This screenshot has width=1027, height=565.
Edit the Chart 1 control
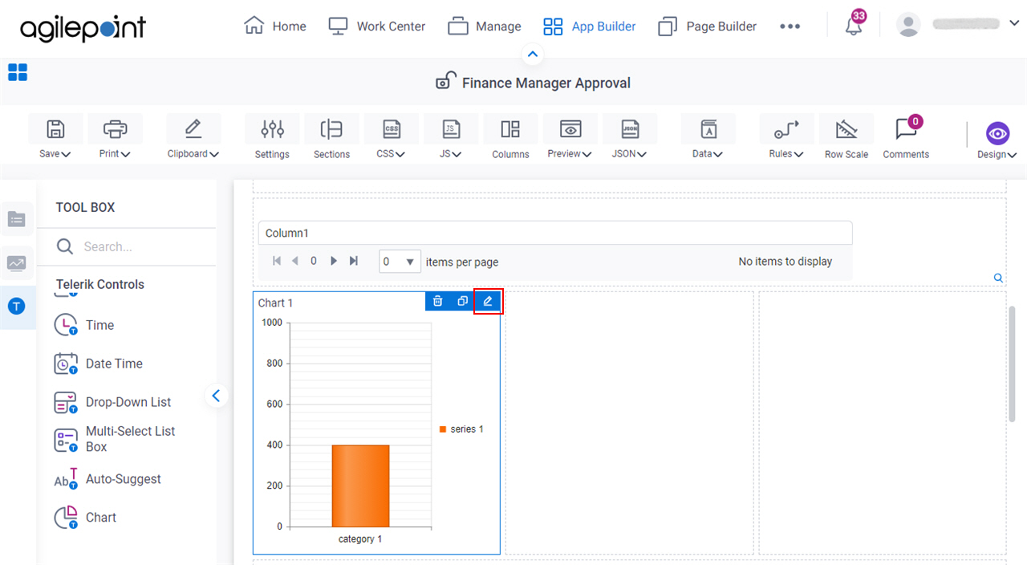(x=488, y=301)
